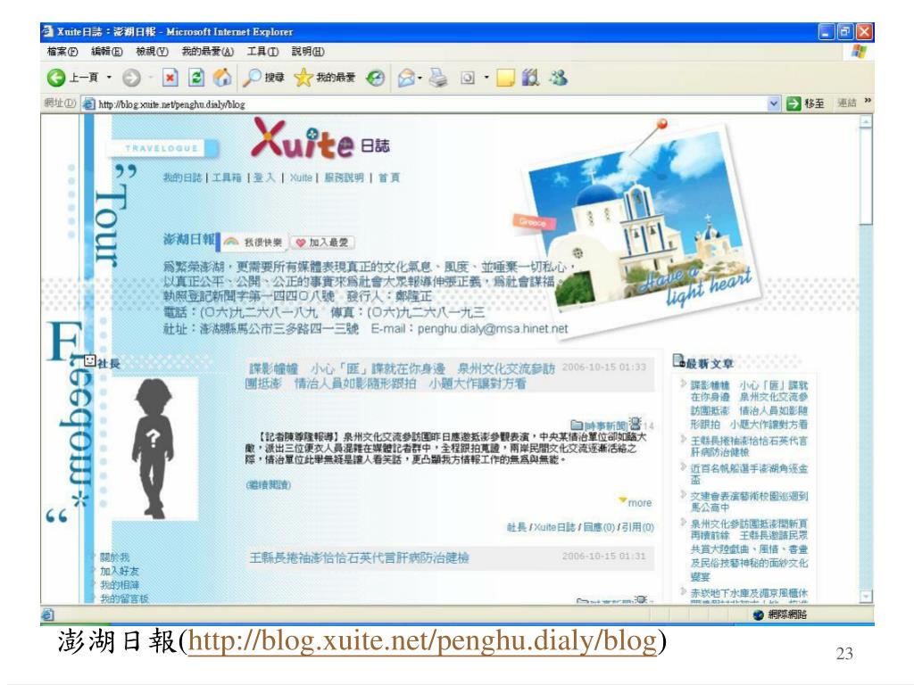914x685 pixels.
Task: Open the 我的最愛(A) menu
Action: pyautogui.click(x=207, y=51)
